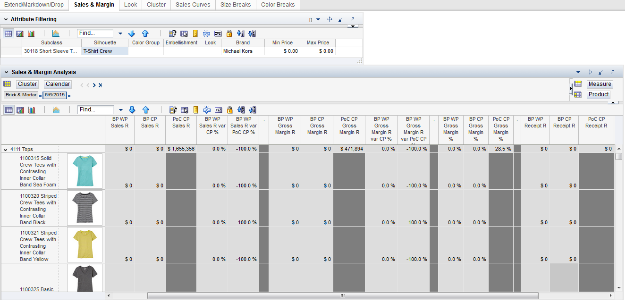Image resolution: width=626 pixels, height=303 pixels.
Task: Open the Look tab
Action: coord(131,5)
